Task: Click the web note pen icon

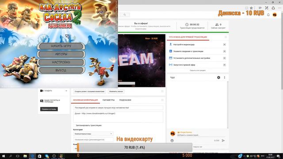Action: pos(267,8)
